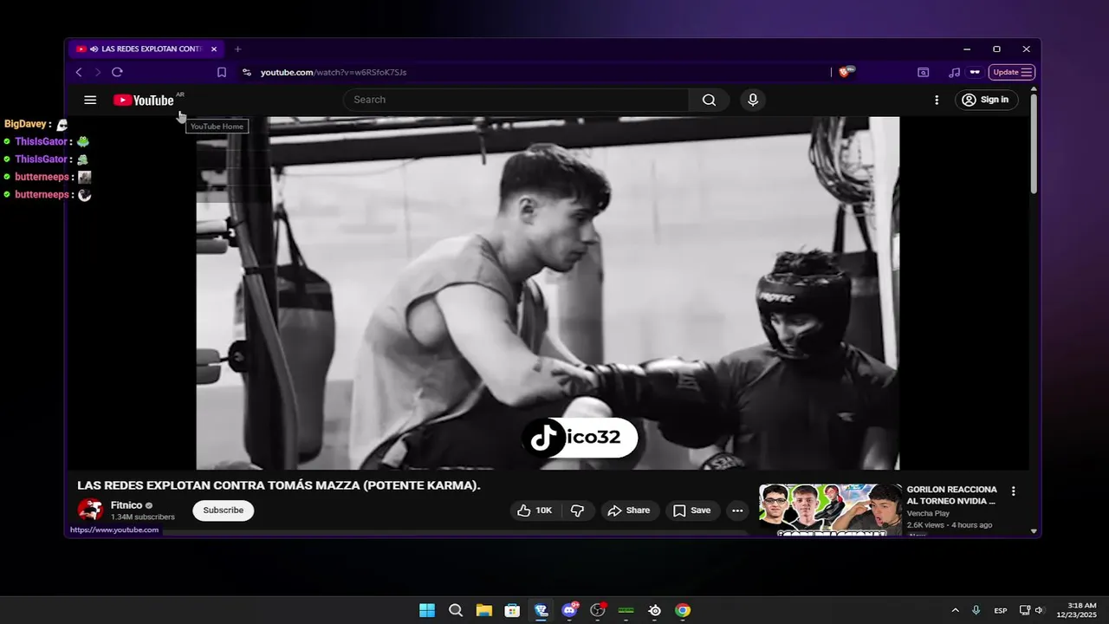
Task: Open Google Chrome from taskbar
Action: pos(683,610)
